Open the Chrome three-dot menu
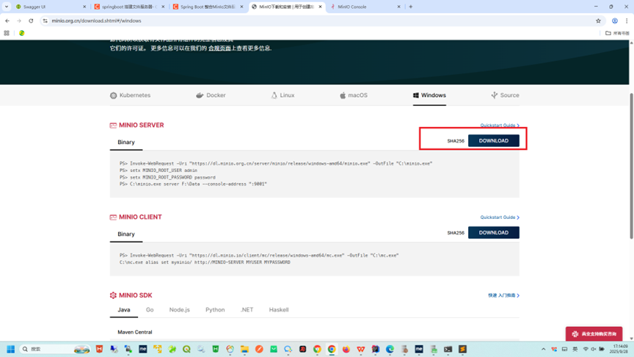 point(627,21)
